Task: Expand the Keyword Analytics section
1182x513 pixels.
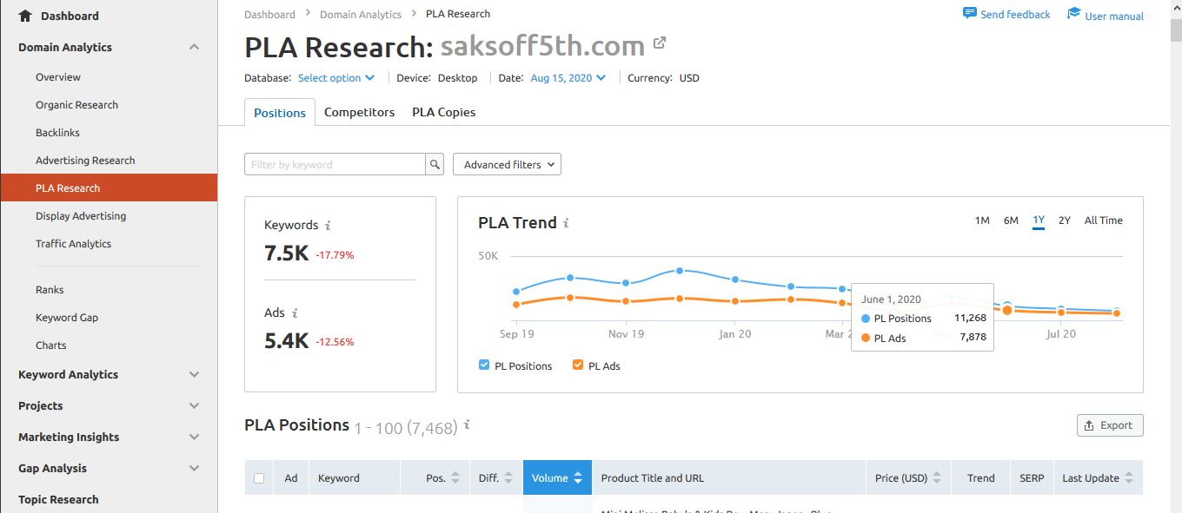Action: pyautogui.click(x=194, y=375)
